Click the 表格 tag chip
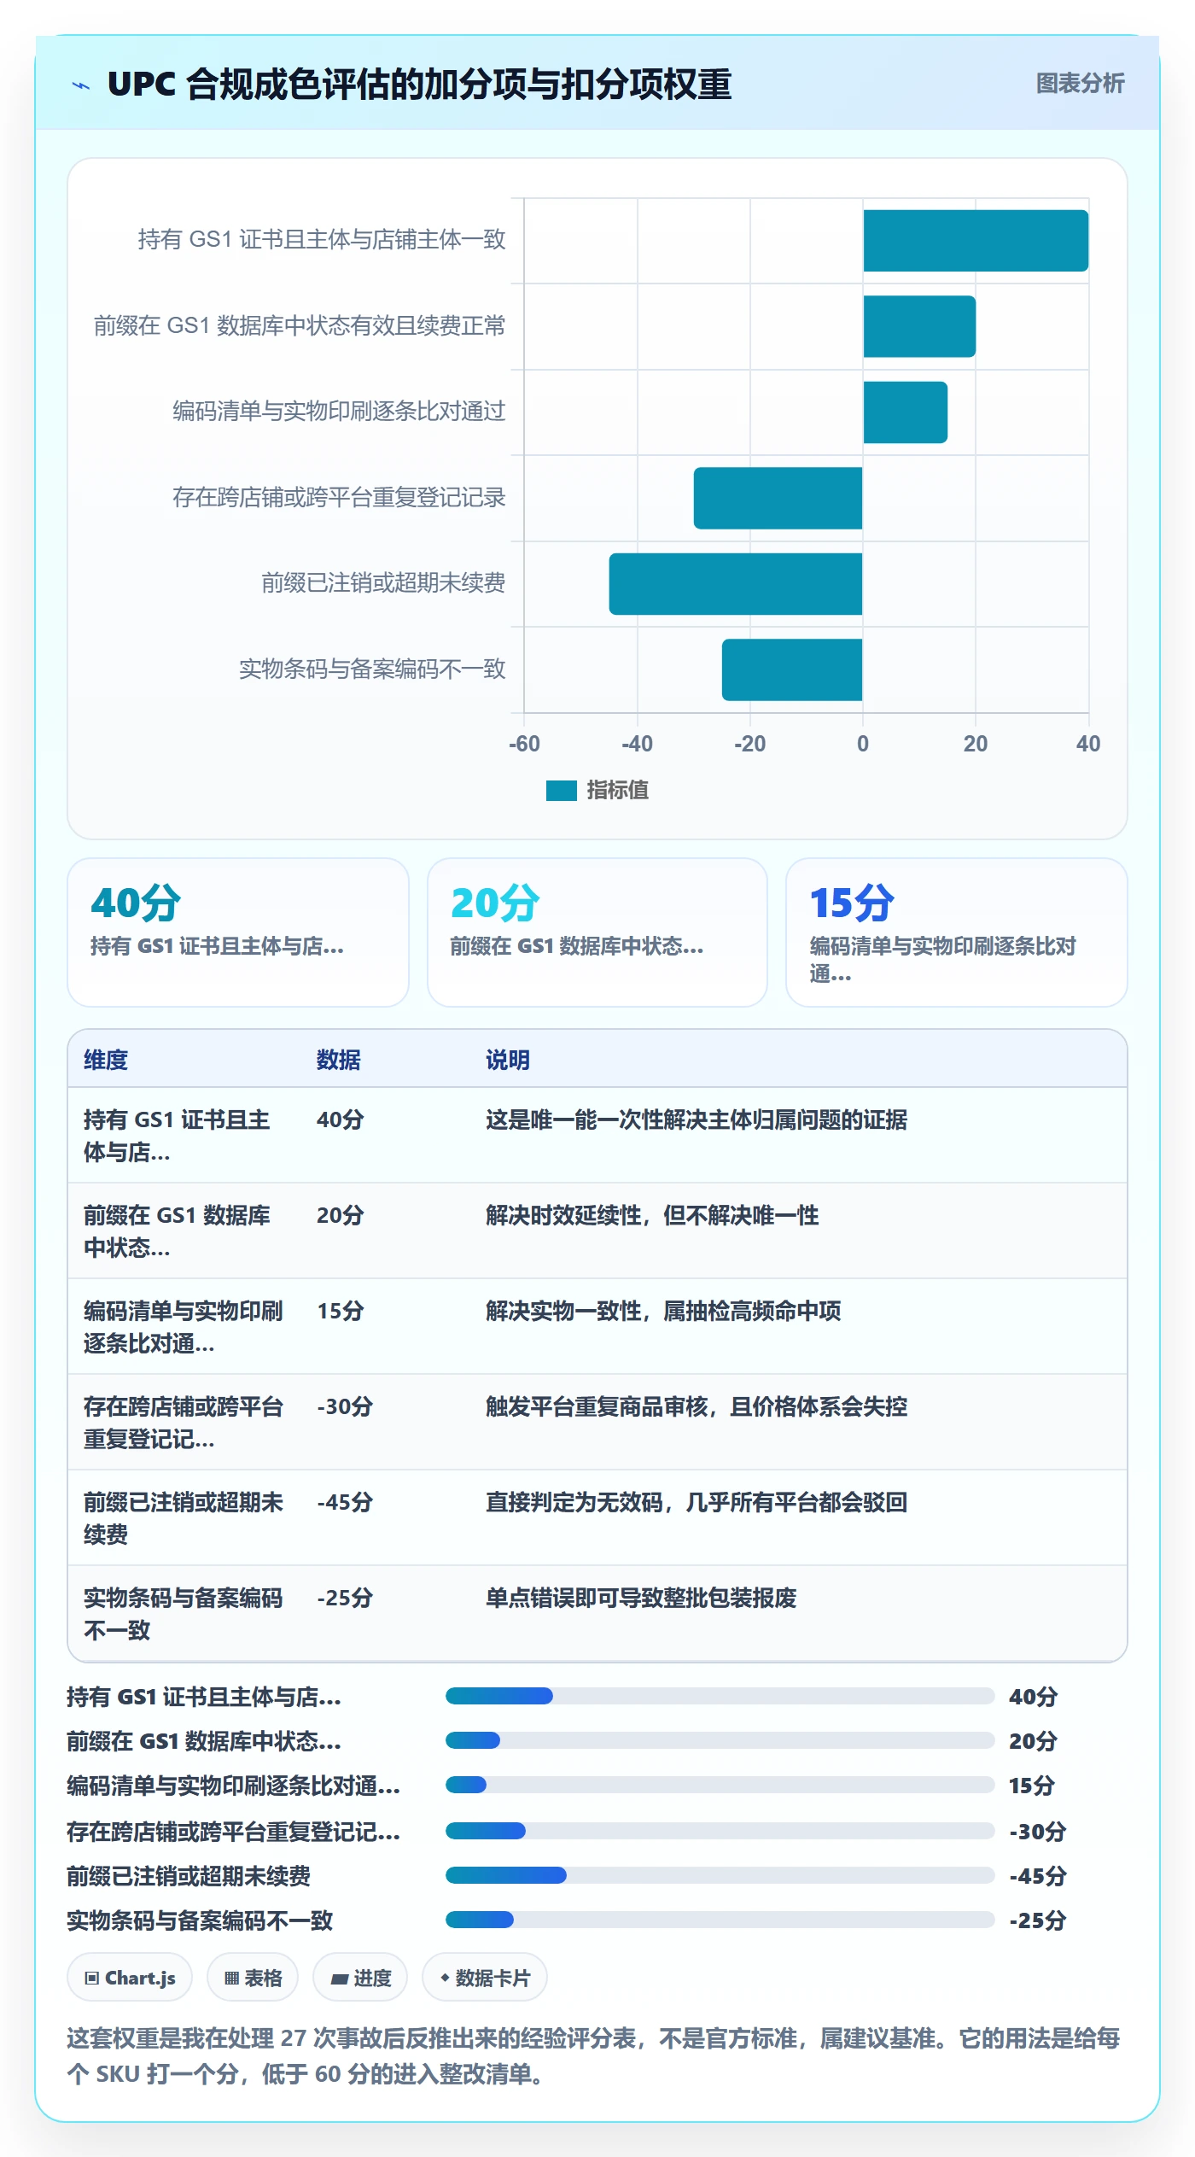This screenshot has height=2157, width=1195. pos(253,1978)
